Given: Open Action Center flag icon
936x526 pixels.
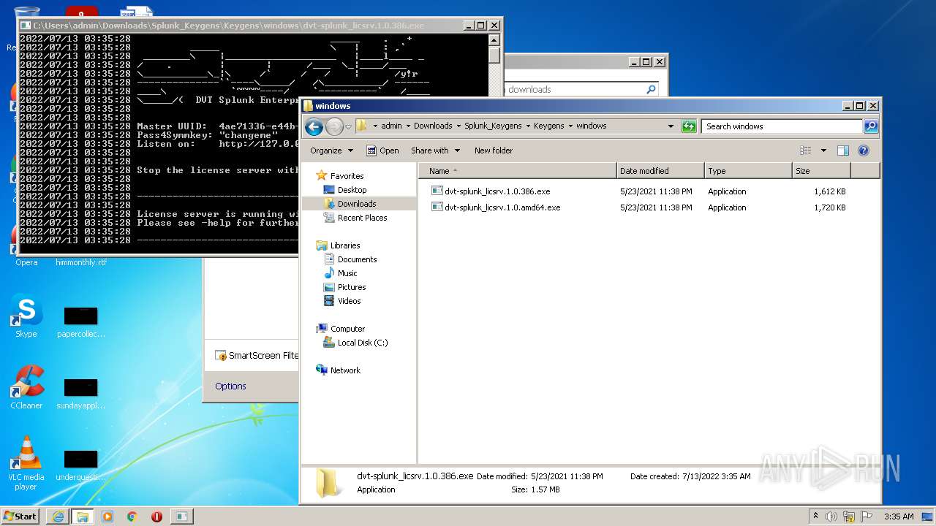Looking at the screenshot, I should pyautogui.click(x=867, y=517).
